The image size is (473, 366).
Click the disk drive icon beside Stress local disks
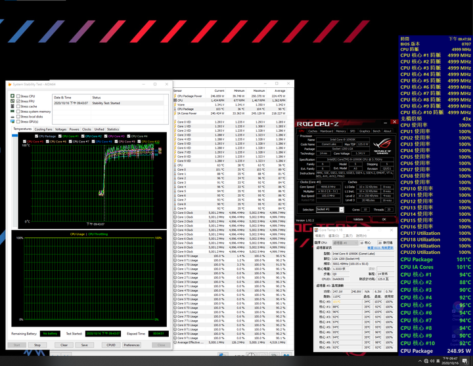click(12, 117)
